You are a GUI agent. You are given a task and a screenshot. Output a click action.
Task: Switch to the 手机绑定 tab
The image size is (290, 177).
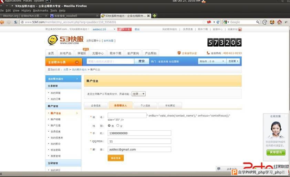[170, 106]
